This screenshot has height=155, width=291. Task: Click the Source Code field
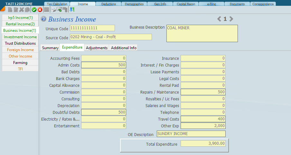[110, 37]
